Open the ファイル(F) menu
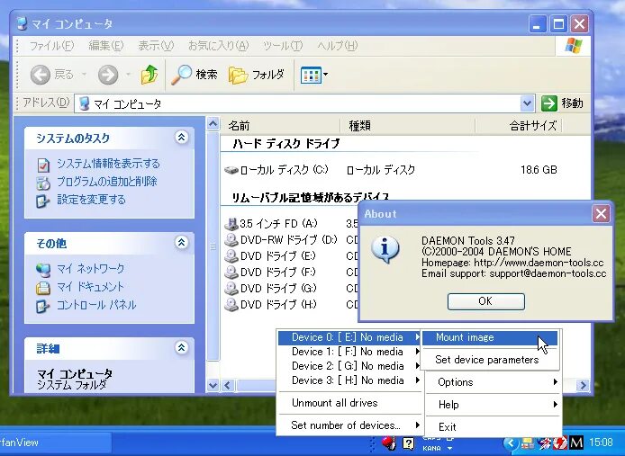The height and width of the screenshot is (456, 625). pyautogui.click(x=52, y=46)
